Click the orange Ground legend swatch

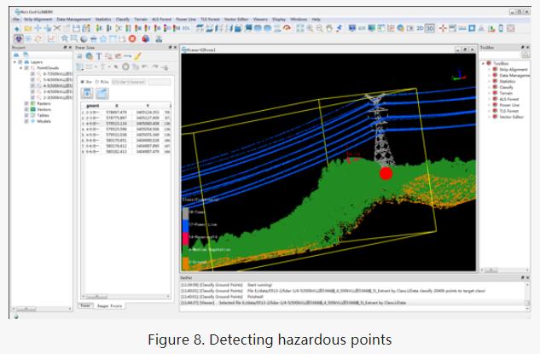(185, 264)
